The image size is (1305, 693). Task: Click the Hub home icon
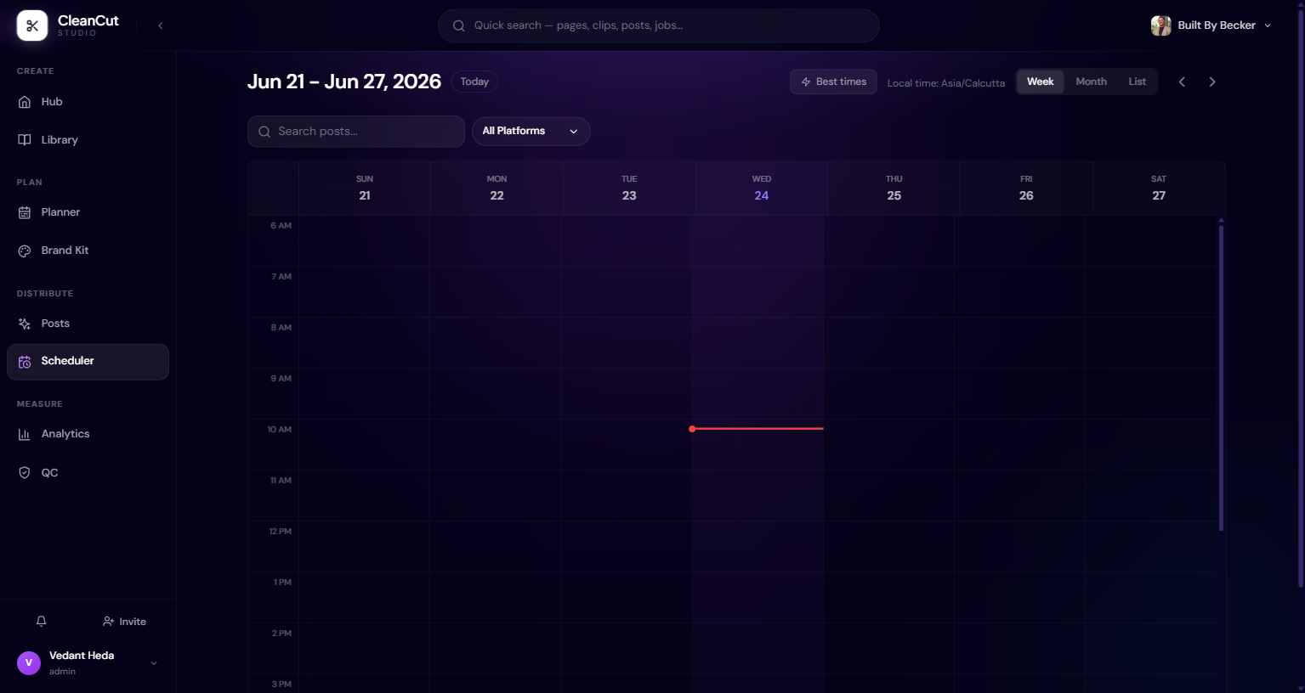pyautogui.click(x=25, y=102)
